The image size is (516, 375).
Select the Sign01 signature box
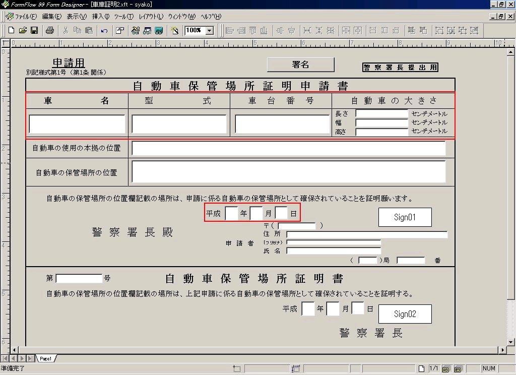click(405, 217)
